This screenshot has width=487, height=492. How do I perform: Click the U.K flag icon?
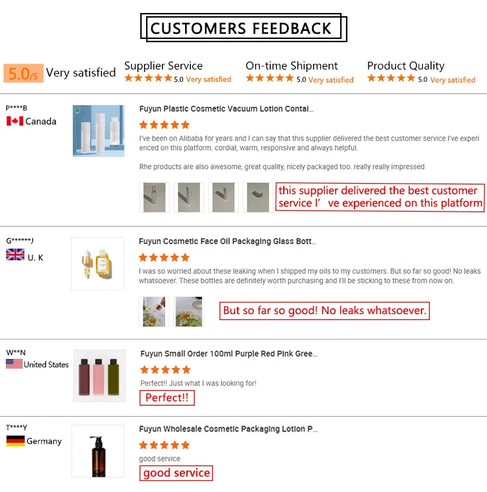[x=15, y=255]
